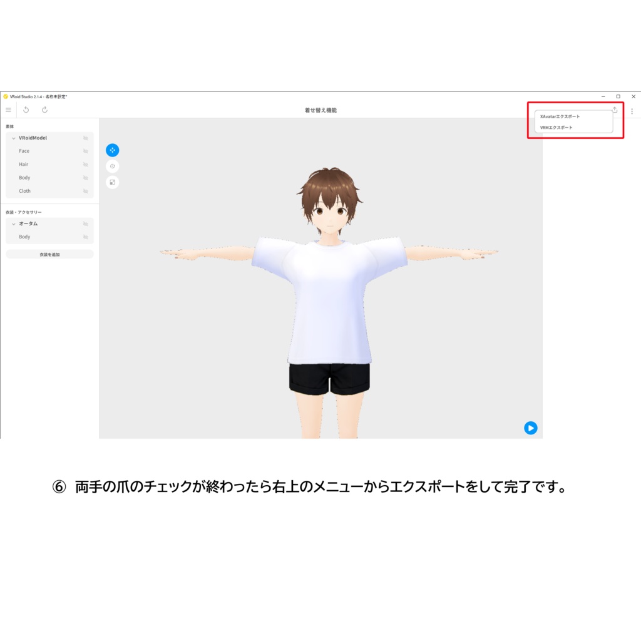Screen dimensions: 641x641
Task: Open the viewport background options icon
Action: [112, 182]
